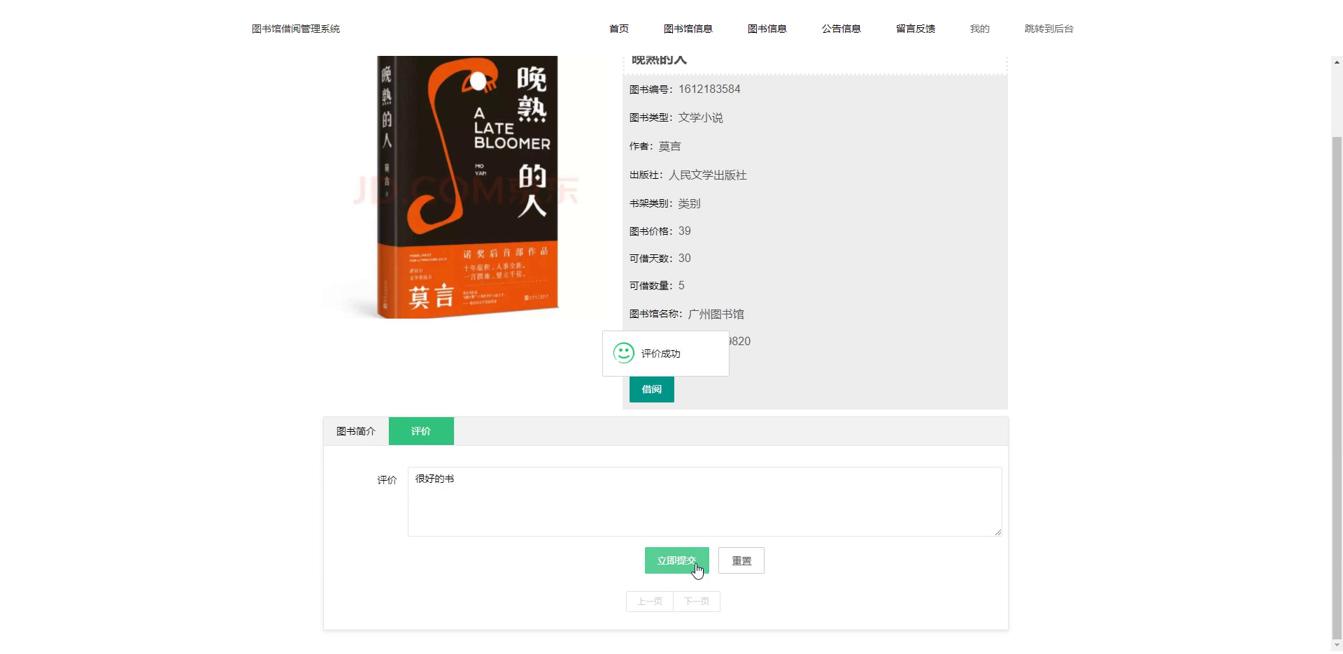The width and height of the screenshot is (1343, 654).
Task: Click the 图书馆借阅管理系统 site title
Action: pos(296,29)
